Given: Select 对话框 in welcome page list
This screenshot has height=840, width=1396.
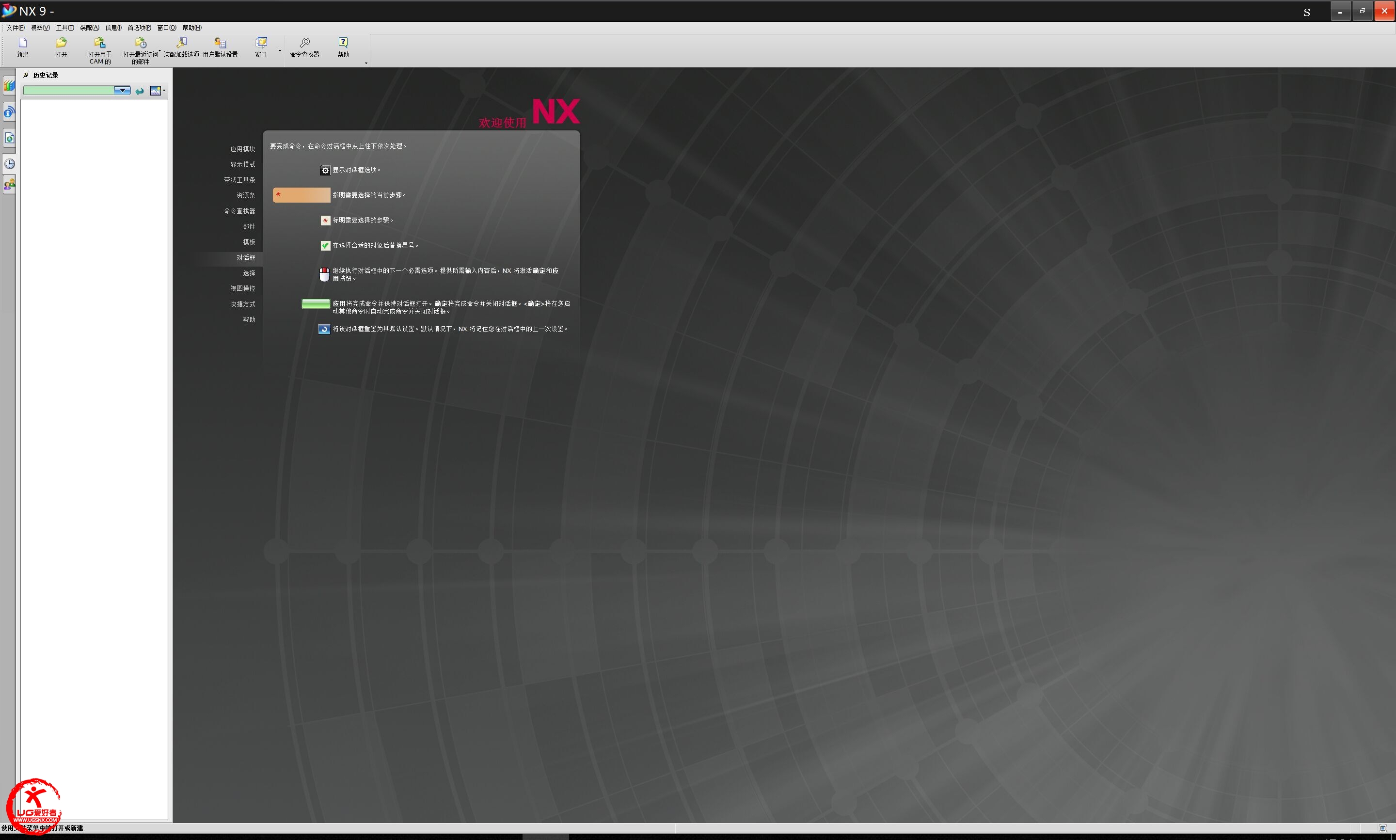Looking at the screenshot, I should click(x=246, y=257).
